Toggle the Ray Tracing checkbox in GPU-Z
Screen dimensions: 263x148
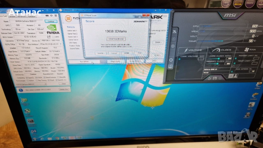pos(37,81)
